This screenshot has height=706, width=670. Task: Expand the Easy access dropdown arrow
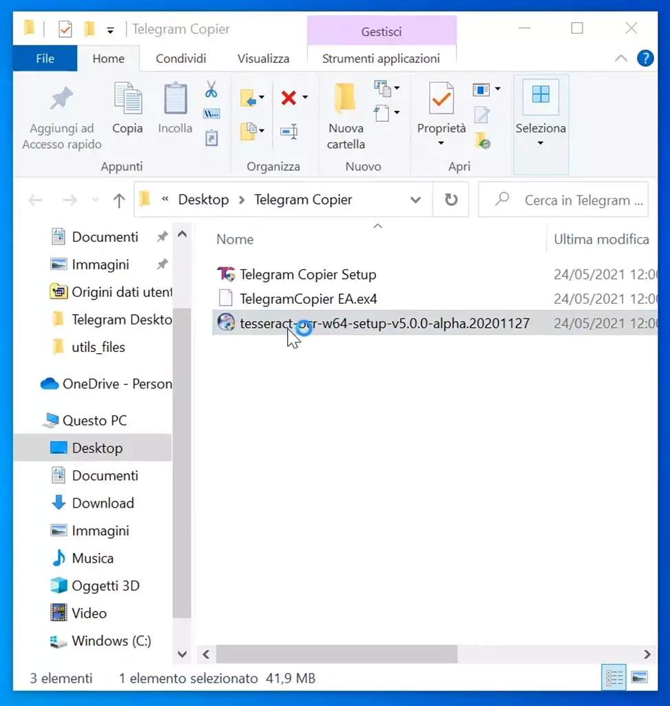coord(397,112)
